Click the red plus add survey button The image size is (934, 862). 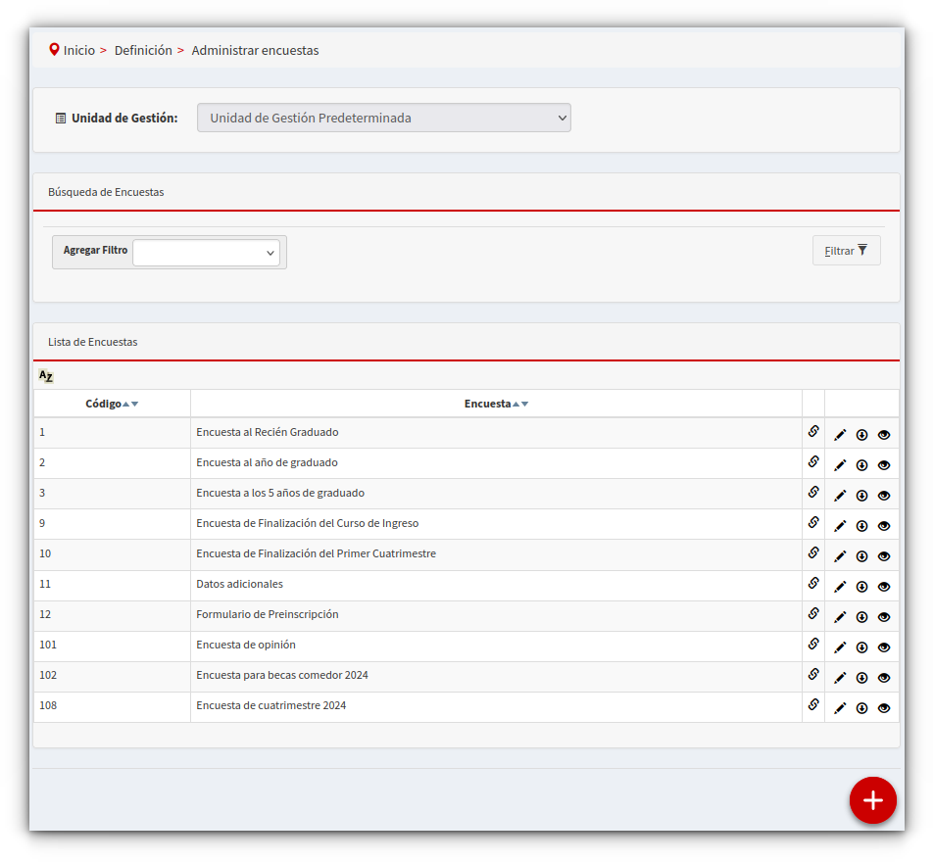[872, 800]
